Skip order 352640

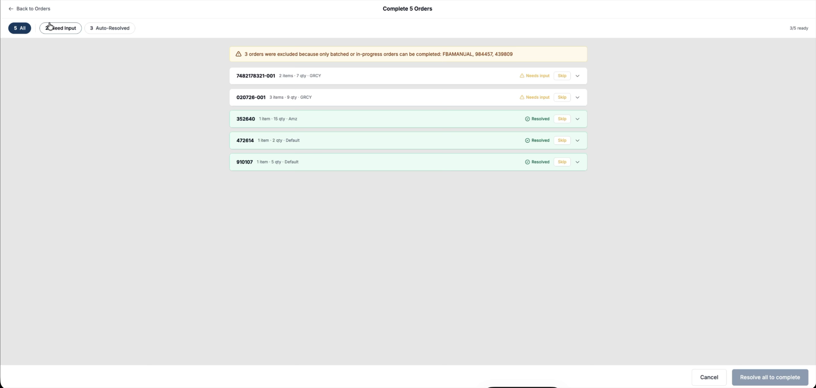(562, 119)
